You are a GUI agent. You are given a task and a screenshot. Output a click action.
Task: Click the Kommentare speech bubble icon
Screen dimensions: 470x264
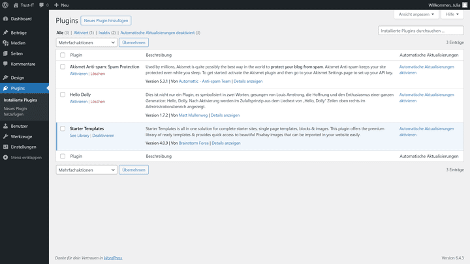(x=5, y=64)
